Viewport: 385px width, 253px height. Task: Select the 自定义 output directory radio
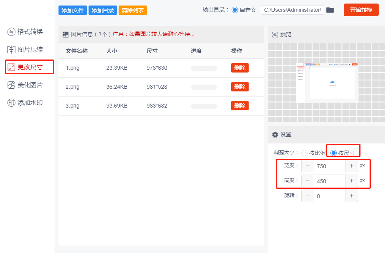tap(235, 10)
